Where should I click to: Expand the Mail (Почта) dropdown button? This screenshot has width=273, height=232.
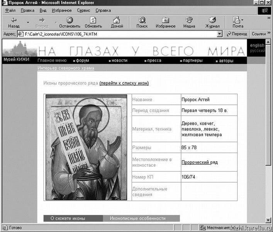pos(242,20)
